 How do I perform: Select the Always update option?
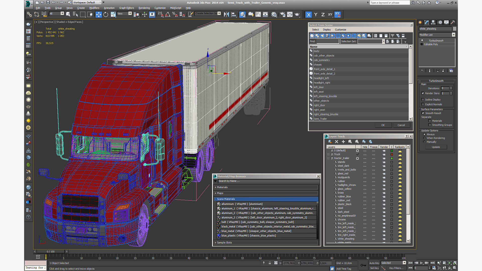(425, 134)
